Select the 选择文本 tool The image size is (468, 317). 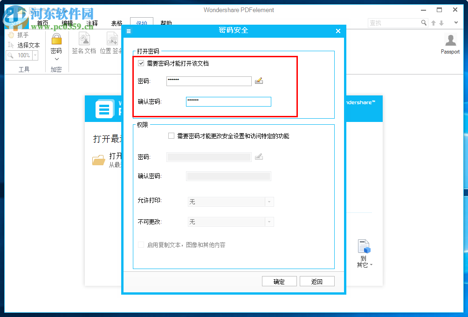coord(26,45)
